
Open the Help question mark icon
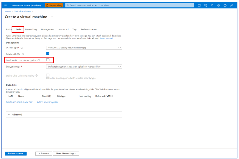(x=225, y=5)
